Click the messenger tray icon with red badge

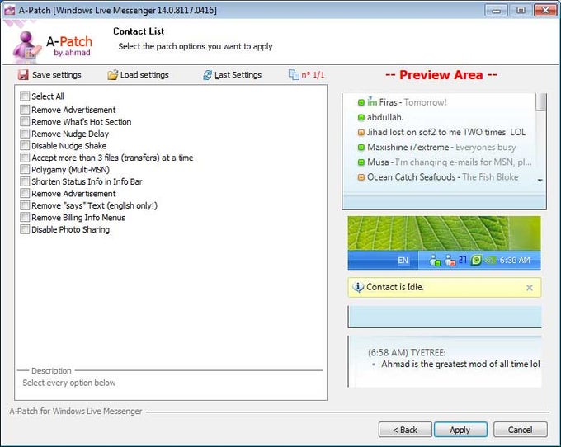450,261
